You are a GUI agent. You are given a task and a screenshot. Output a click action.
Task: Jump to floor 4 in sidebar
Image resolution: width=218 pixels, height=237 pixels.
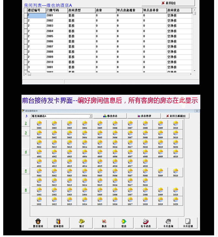pyautogui.click(x=26, y=152)
